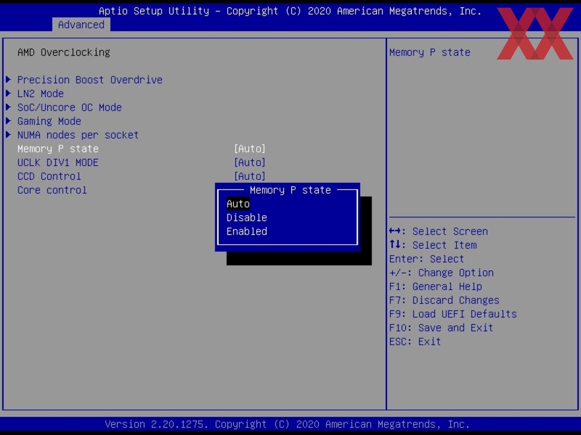Open UCLK DIV1 MODE [Auto] value
The width and height of the screenshot is (581, 435).
pyautogui.click(x=250, y=162)
